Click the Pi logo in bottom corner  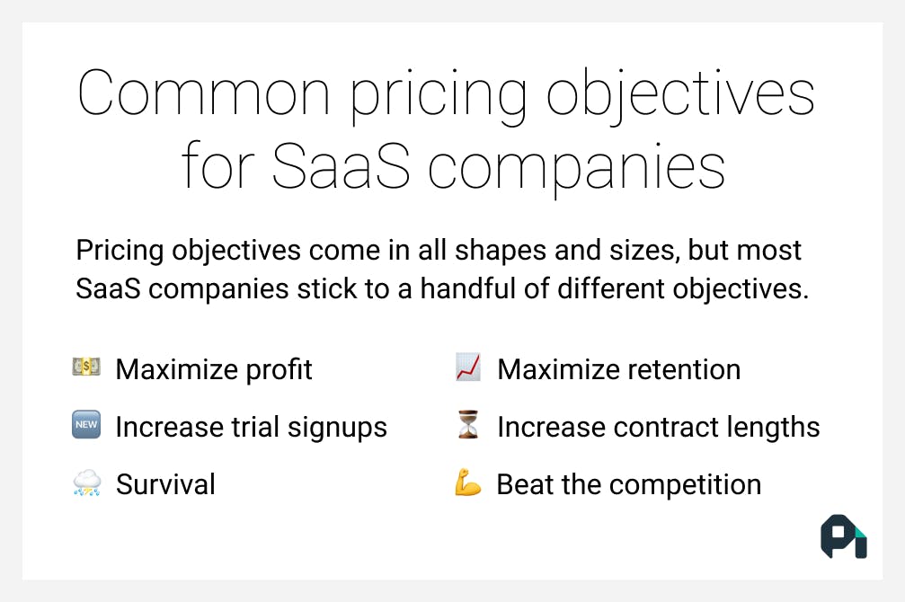tap(843, 536)
